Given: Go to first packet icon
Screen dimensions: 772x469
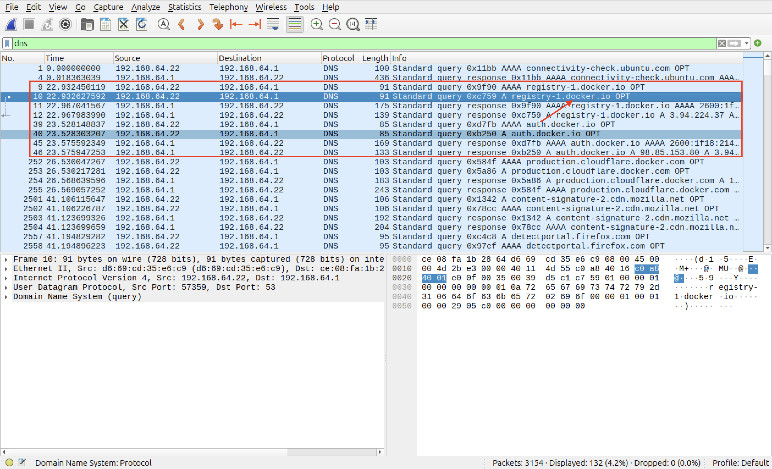Looking at the screenshot, I should coord(236,24).
